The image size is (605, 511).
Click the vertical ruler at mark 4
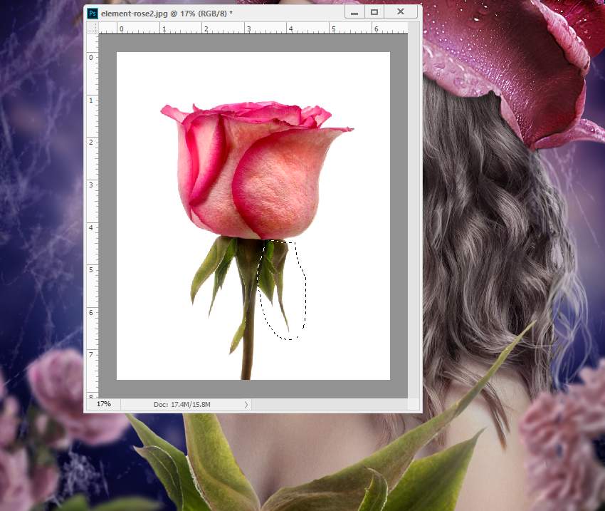click(x=92, y=227)
